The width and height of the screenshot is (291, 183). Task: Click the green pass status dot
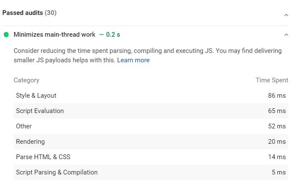point(6,35)
